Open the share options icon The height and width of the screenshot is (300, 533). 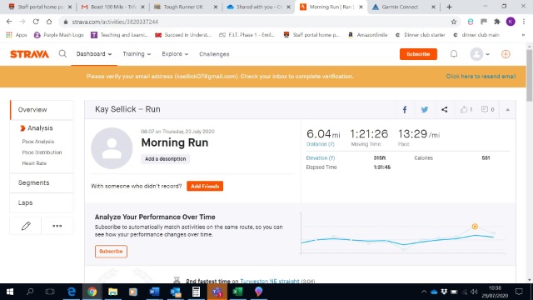tap(444, 109)
